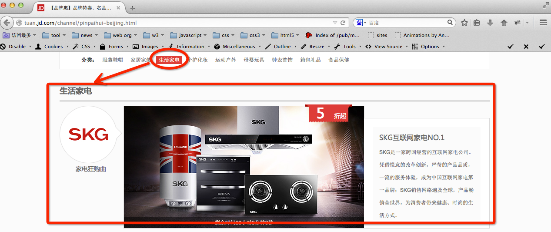
Task: Open the Disable menu in developer toolbar
Action: [x=16, y=47]
